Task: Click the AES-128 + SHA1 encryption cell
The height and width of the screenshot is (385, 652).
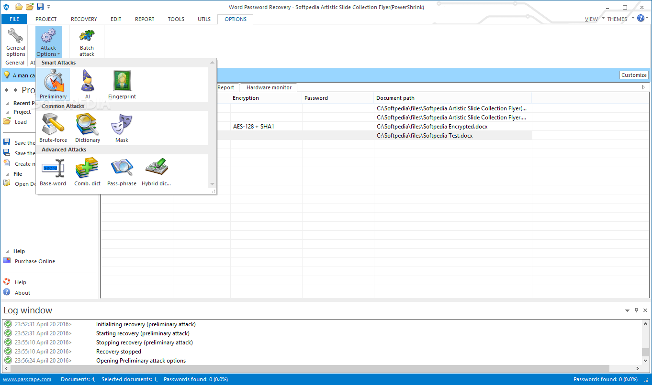Action: [x=254, y=127]
